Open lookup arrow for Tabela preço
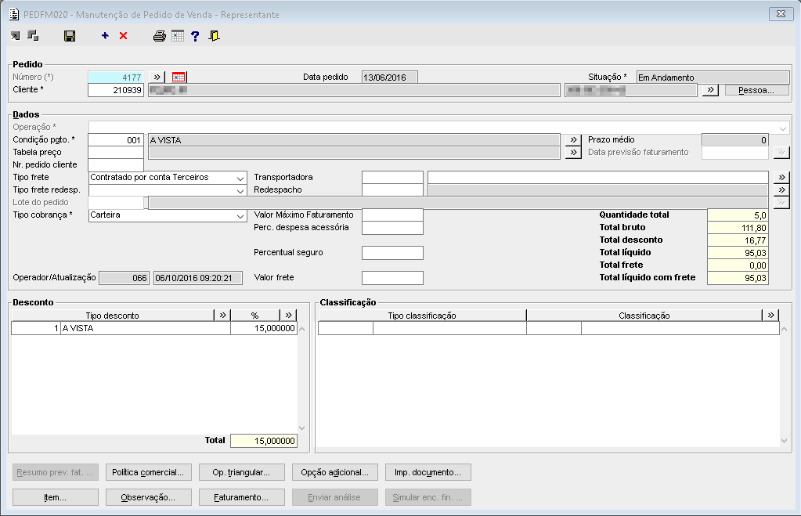 click(x=573, y=152)
